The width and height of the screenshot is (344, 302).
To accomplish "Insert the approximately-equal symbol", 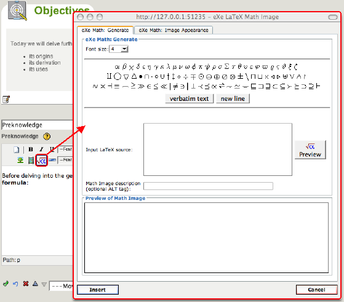I will point(95,86).
